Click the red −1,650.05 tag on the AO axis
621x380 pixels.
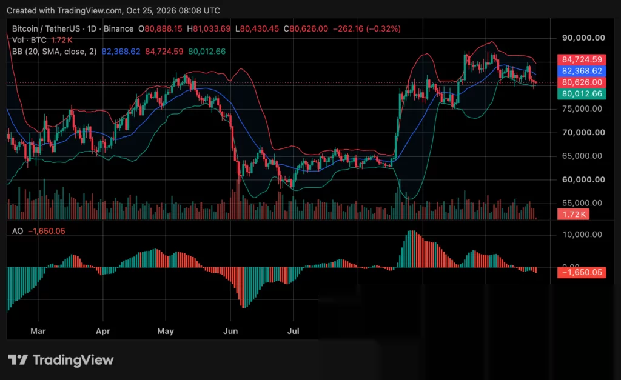pyautogui.click(x=582, y=273)
